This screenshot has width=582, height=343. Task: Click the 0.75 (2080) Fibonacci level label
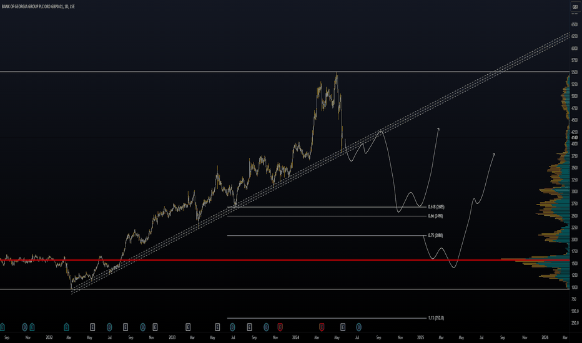click(x=435, y=236)
